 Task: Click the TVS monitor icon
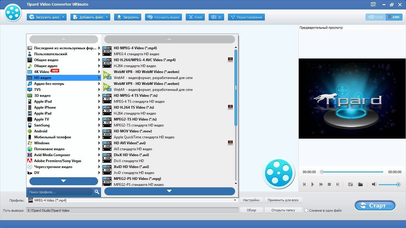pos(30,89)
